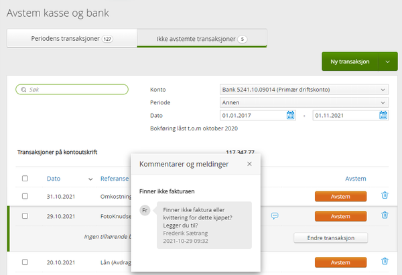This screenshot has height=275, width=402.
Task: Check the 29.10.2021 transaction checkbox
Action: pyautogui.click(x=25, y=216)
